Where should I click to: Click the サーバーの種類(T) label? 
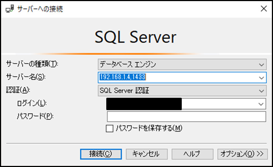click(x=32, y=64)
